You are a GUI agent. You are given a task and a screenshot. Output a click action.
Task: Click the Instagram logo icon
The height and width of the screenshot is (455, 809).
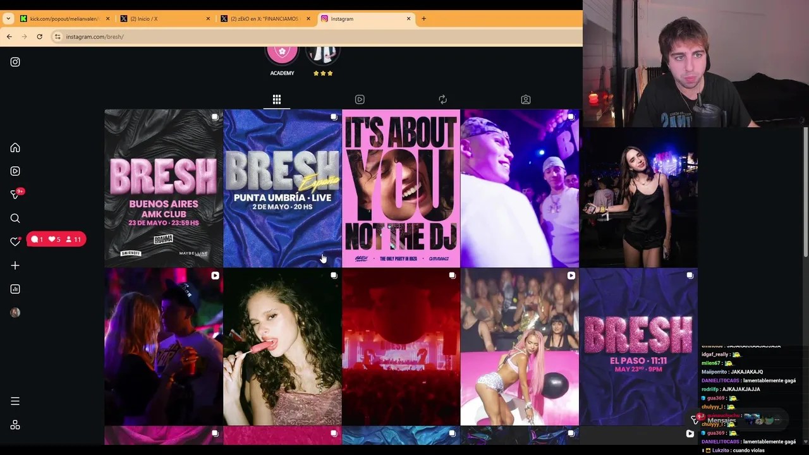click(15, 62)
